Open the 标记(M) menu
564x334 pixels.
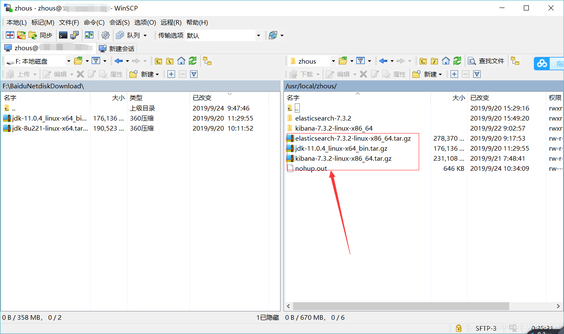pos(43,23)
